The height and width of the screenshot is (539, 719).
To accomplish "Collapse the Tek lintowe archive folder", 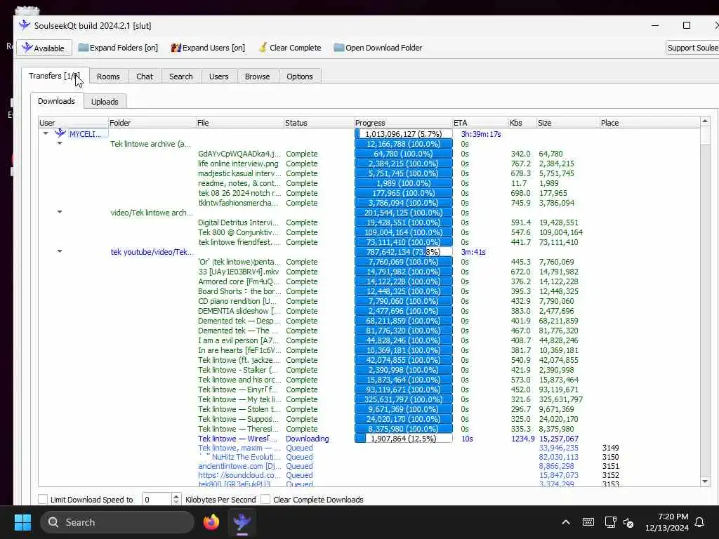I will point(60,143).
